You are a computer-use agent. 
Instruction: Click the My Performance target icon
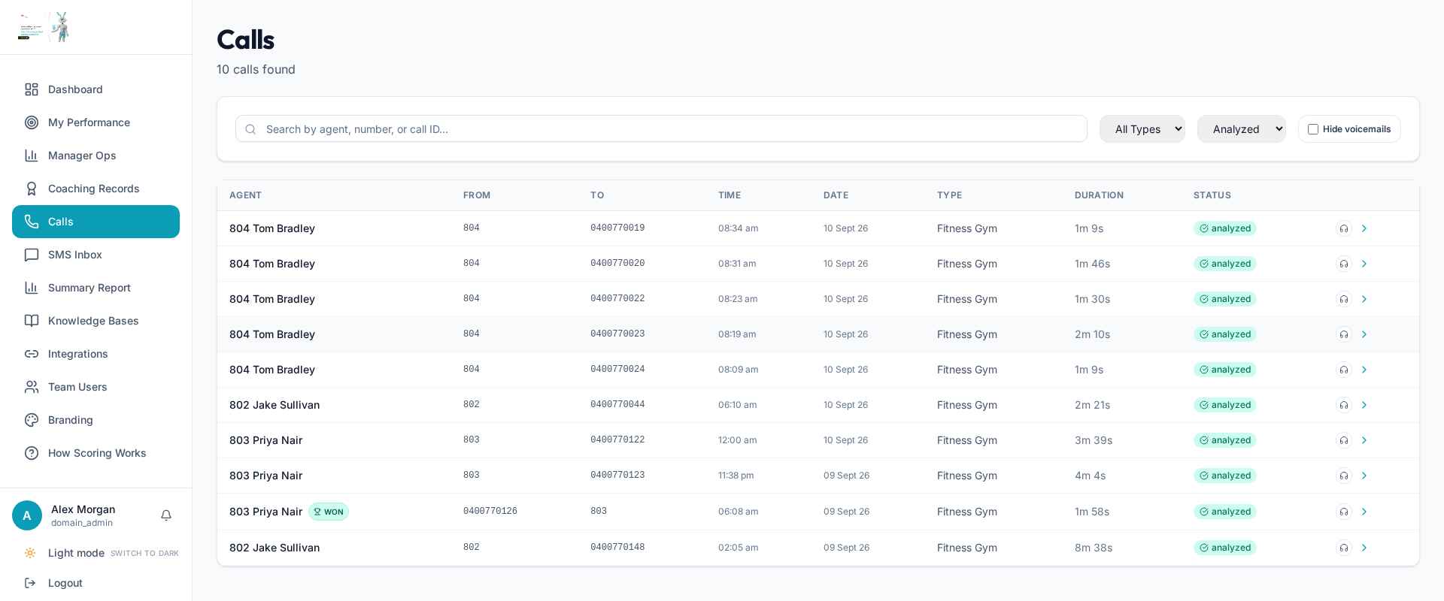click(32, 122)
